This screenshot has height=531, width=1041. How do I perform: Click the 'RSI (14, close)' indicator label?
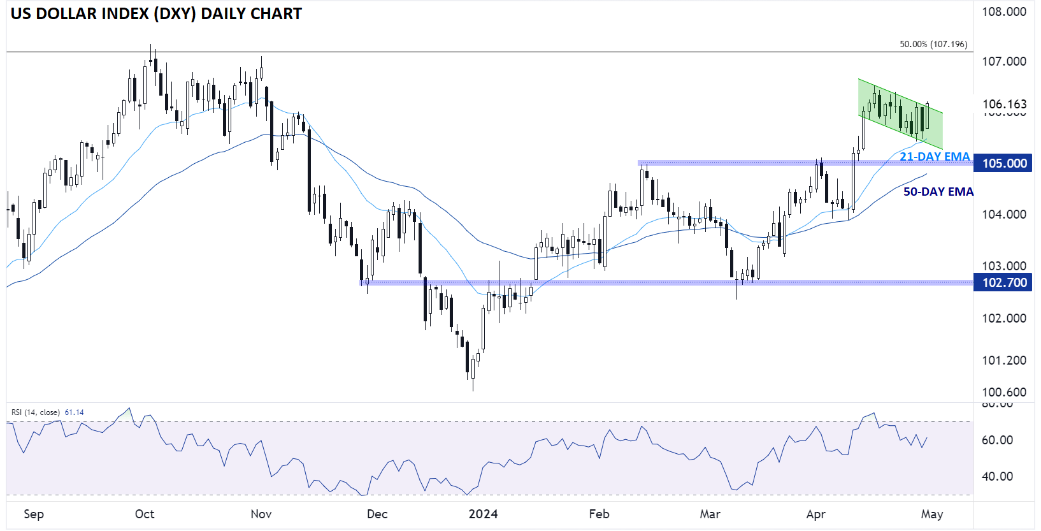36,412
